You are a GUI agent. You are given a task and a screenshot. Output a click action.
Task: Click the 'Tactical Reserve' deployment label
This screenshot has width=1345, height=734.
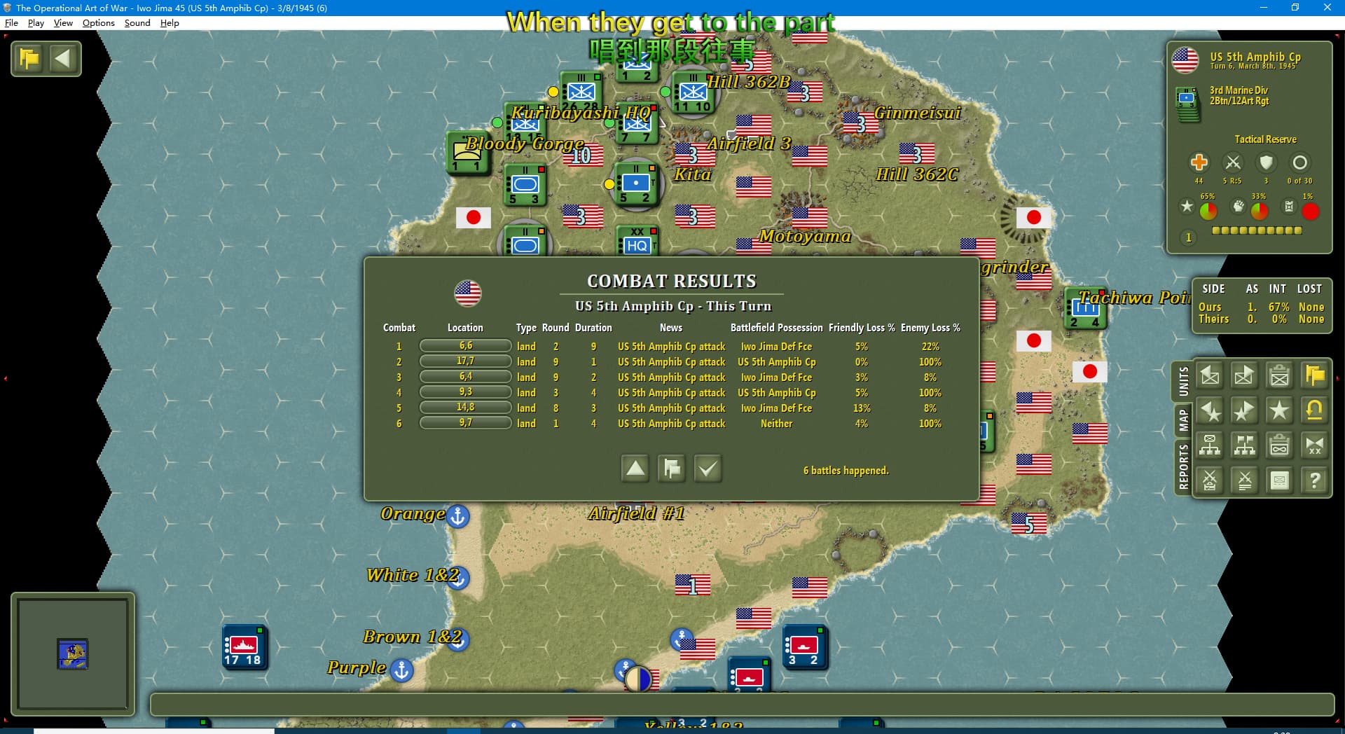[x=1265, y=139]
